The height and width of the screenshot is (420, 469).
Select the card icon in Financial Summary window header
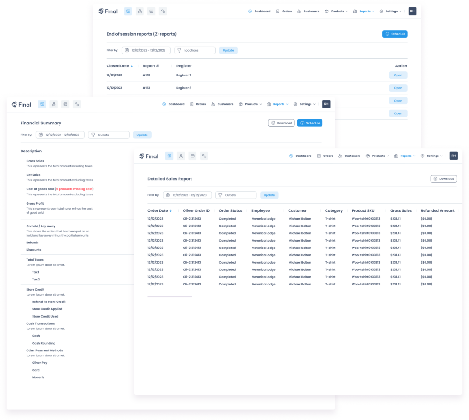click(x=65, y=104)
